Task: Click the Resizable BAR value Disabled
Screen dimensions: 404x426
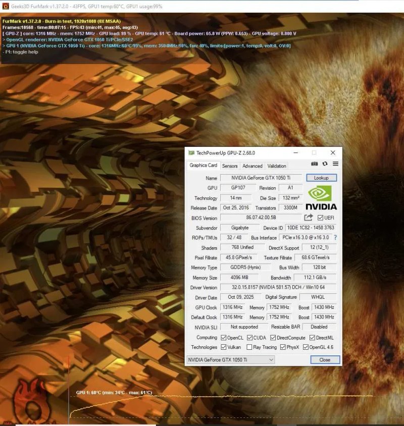Action: click(319, 327)
